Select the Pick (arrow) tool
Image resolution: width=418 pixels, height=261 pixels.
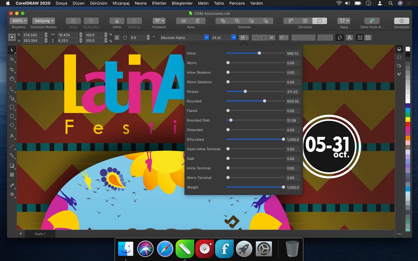point(12,50)
